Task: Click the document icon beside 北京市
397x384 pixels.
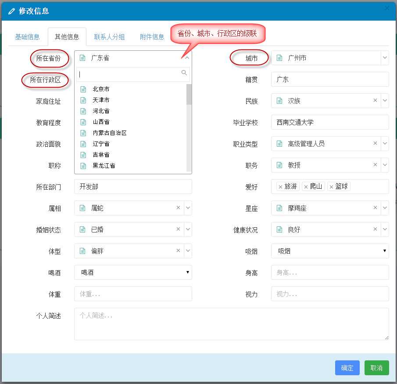Action: pyautogui.click(x=83, y=89)
